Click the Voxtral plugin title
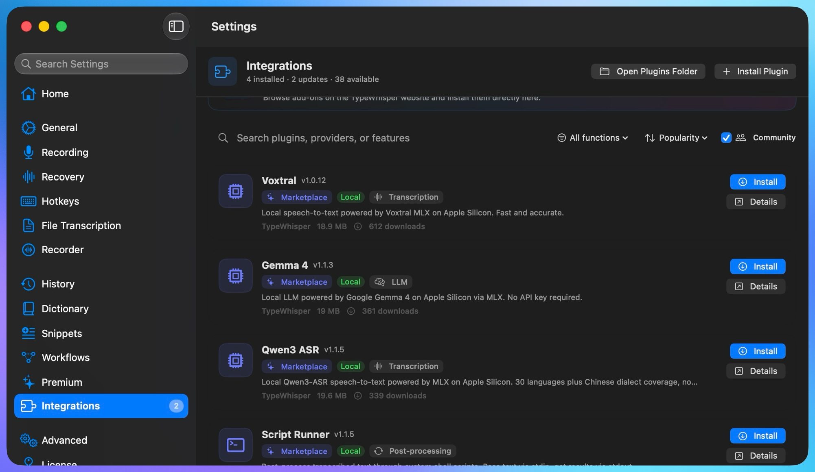 279,181
